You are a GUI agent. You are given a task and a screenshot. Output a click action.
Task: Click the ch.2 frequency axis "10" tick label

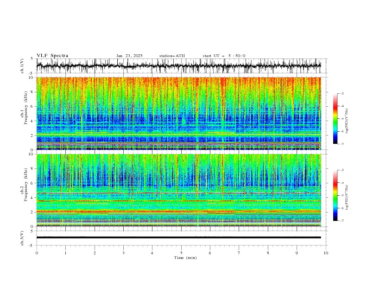point(31,154)
